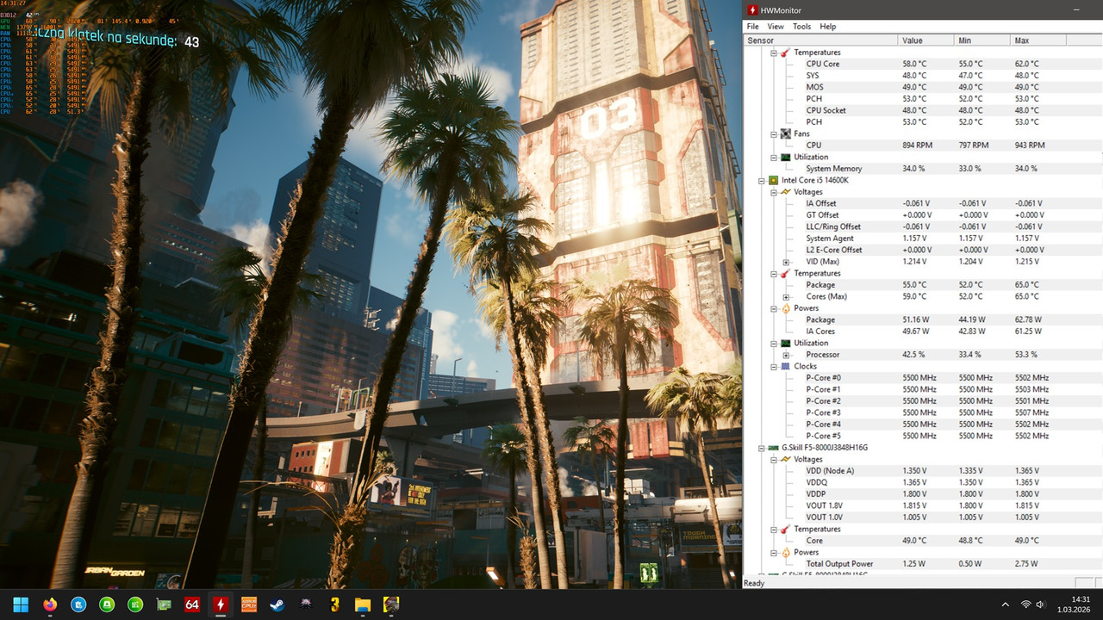Viewport: 1103px width, 620px height.
Task: Open the yellow number 3 taskbar icon
Action: click(334, 604)
